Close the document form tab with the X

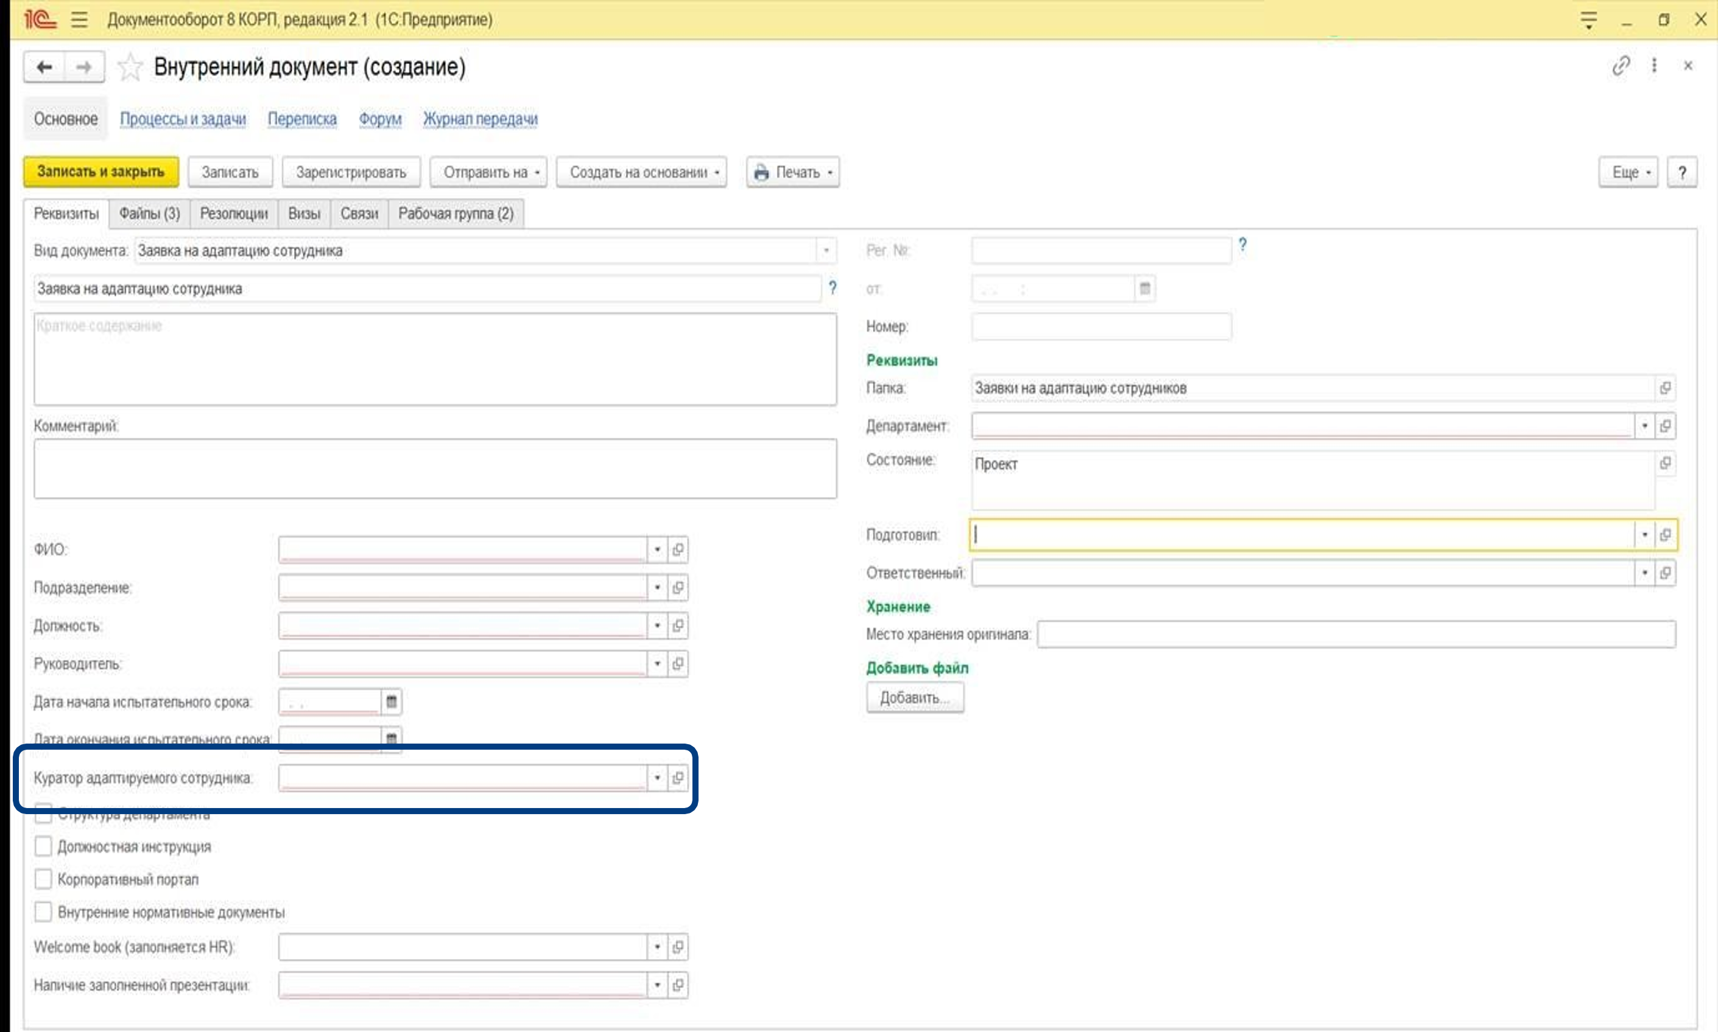pos(1688,66)
